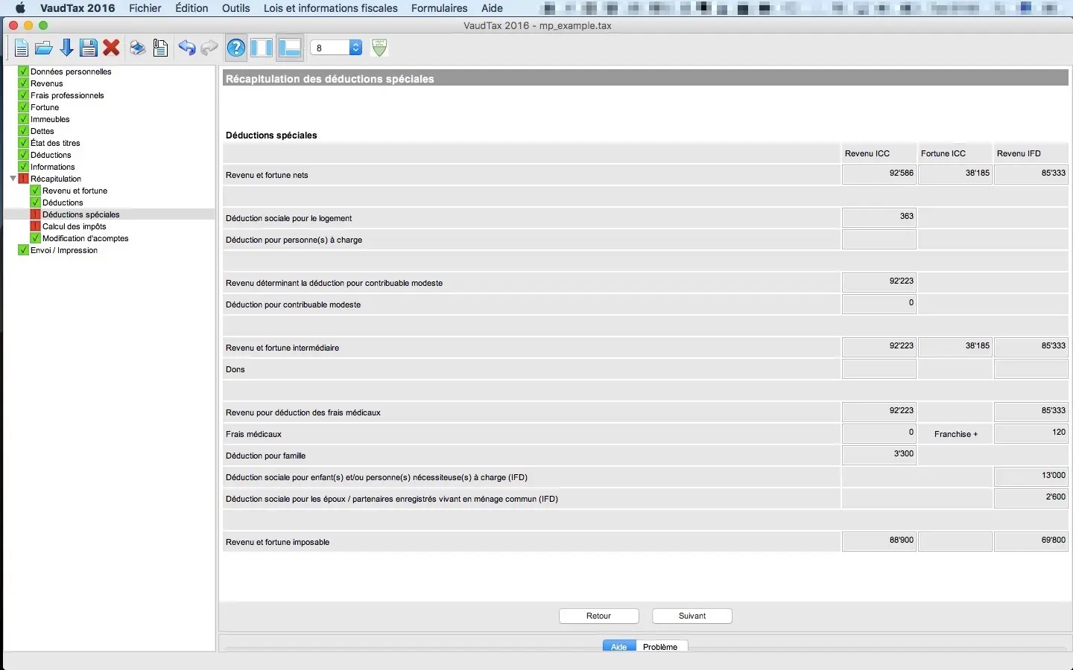Select Déductions top-level tree item

(x=51, y=155)
